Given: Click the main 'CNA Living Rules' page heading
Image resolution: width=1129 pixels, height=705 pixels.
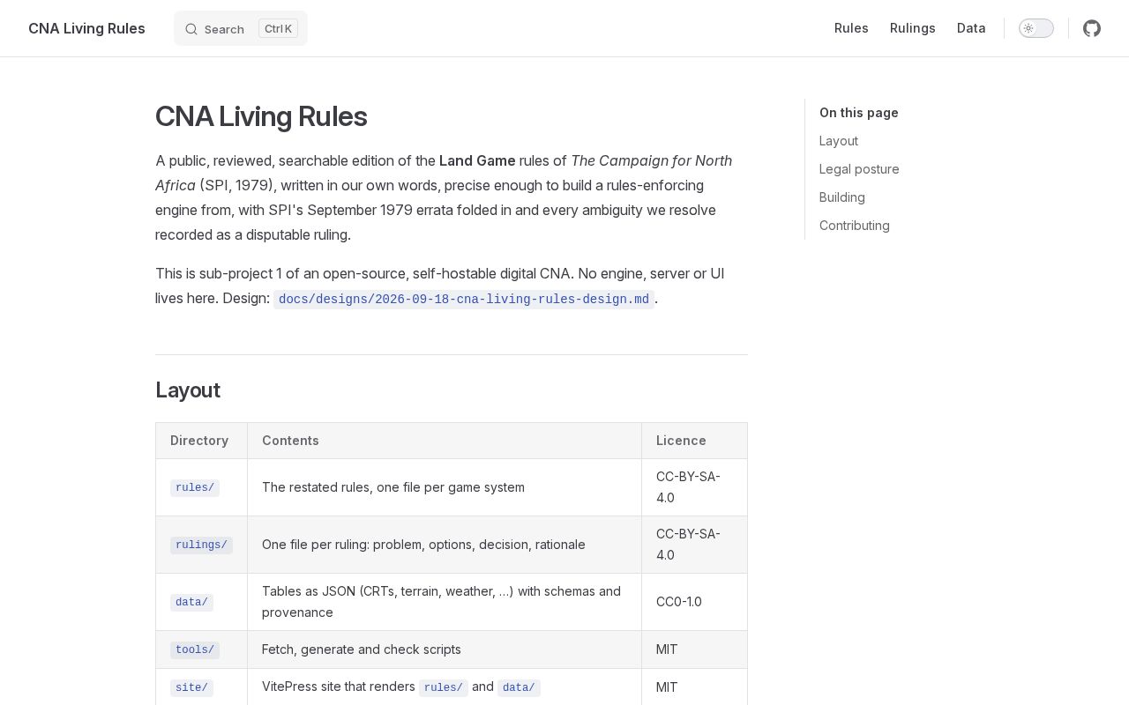Looking at the screenshot, I should [261, 116].
